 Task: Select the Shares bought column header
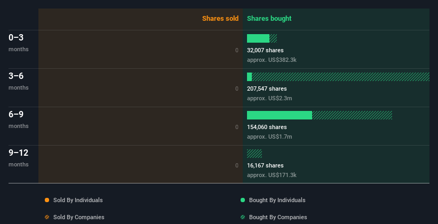point(269,19)
